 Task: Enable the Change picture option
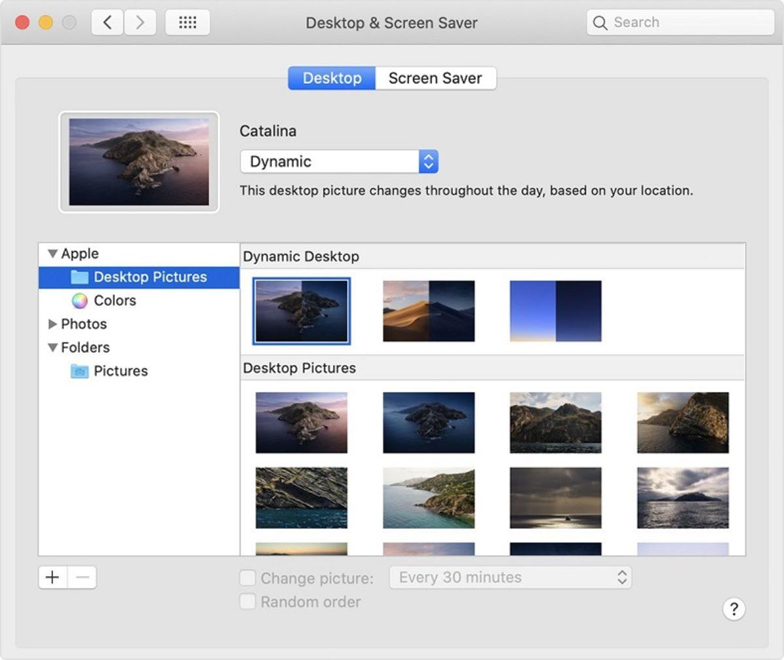[247, 578]
